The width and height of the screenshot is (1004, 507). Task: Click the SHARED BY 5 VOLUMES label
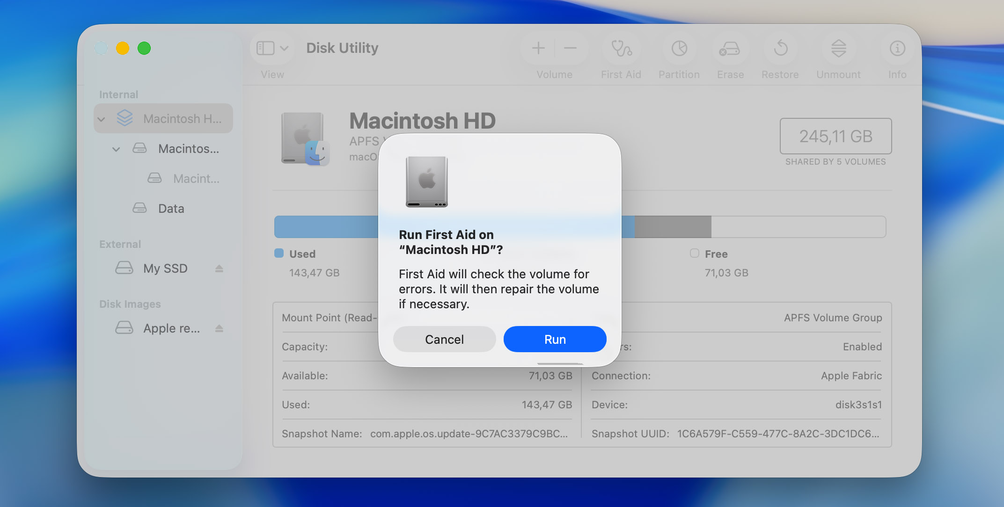(x=835, y=162)
